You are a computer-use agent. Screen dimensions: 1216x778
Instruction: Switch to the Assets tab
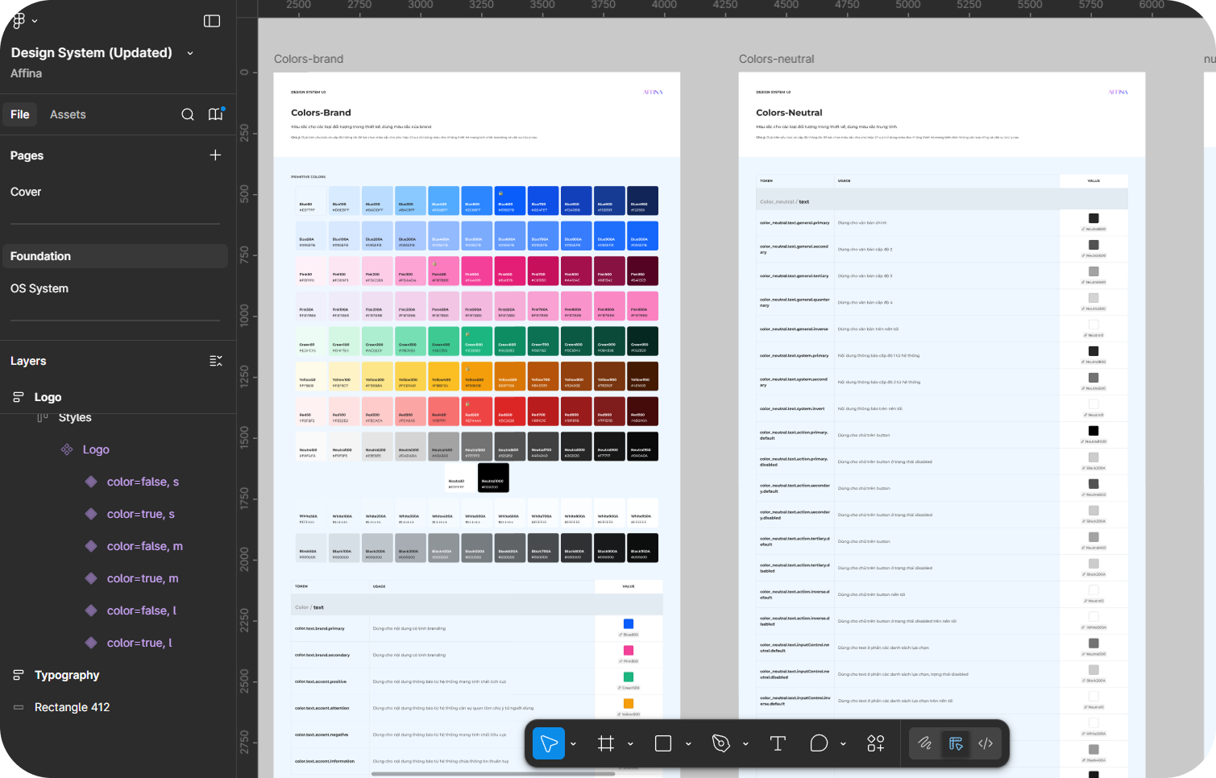pyautogui.click(x=68, y=114)
